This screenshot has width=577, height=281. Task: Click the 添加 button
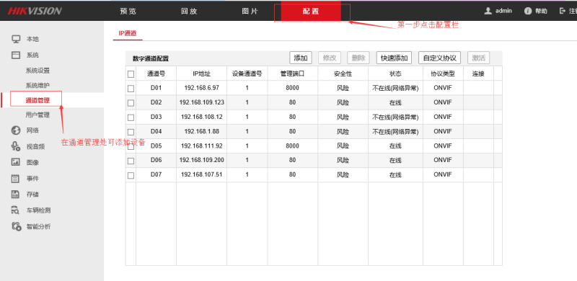[x=301, y=58]
